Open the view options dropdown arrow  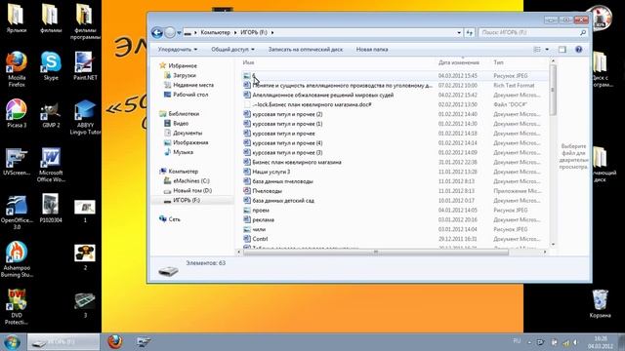(x=547, y=50)
